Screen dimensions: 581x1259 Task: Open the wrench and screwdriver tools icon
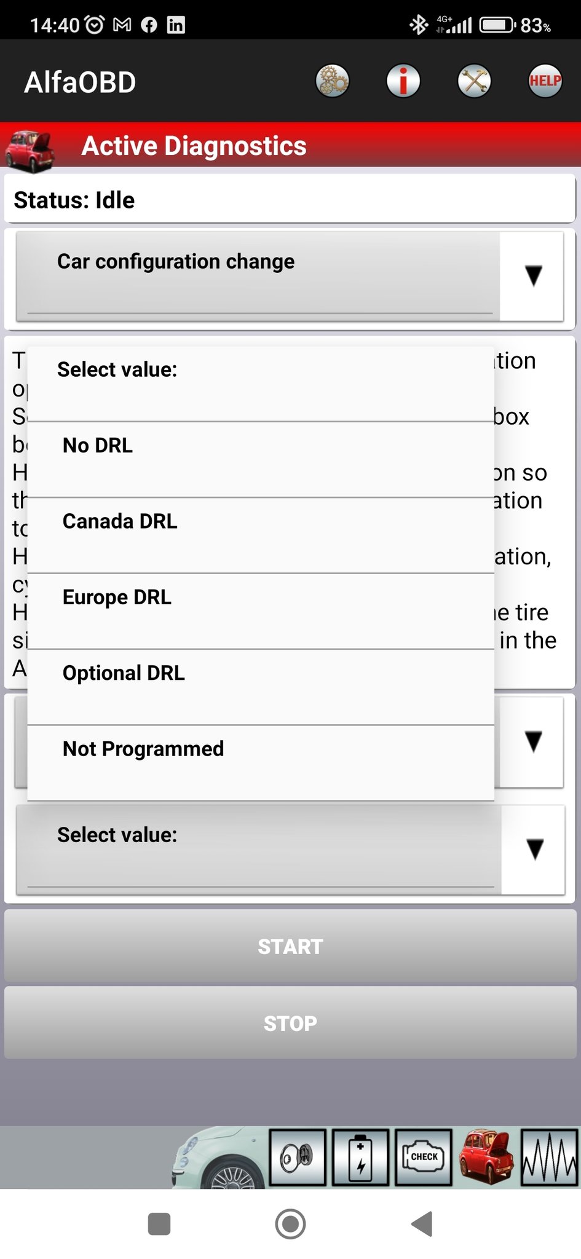[474, 81]
